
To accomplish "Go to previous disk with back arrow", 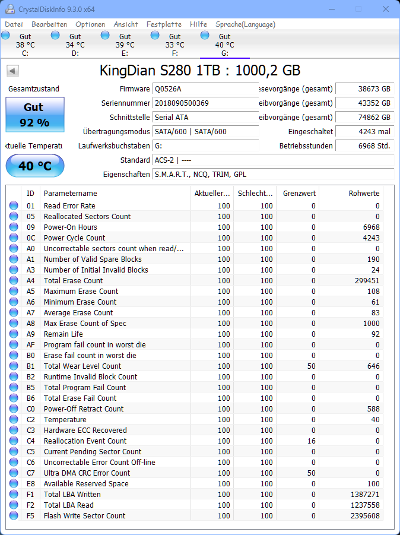I will (x=12, y=71).
